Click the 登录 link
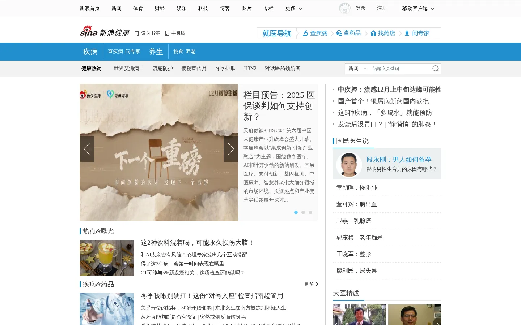 coord(360,8)
